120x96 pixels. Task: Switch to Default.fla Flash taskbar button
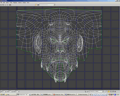59,94
